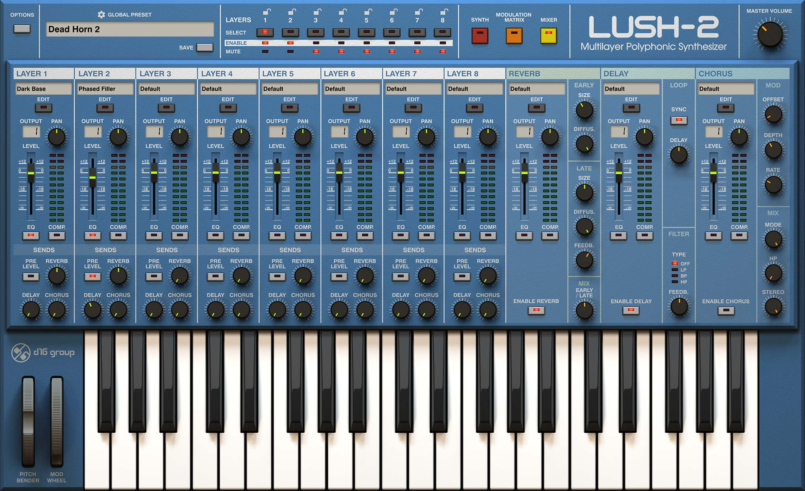This screenshot has width=805, height=491.
Task: Toggle Layer 1 EQ button
Action: 31,236
